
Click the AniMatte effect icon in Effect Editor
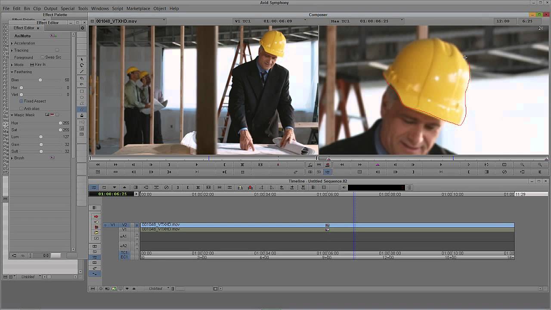coord(53,36)
